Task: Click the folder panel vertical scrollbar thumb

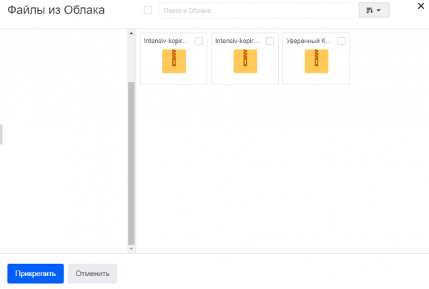Action: (132, 163)
